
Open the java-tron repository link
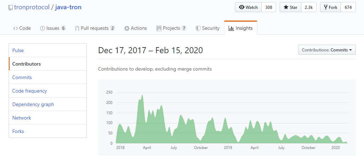click(x=68, y=7)
